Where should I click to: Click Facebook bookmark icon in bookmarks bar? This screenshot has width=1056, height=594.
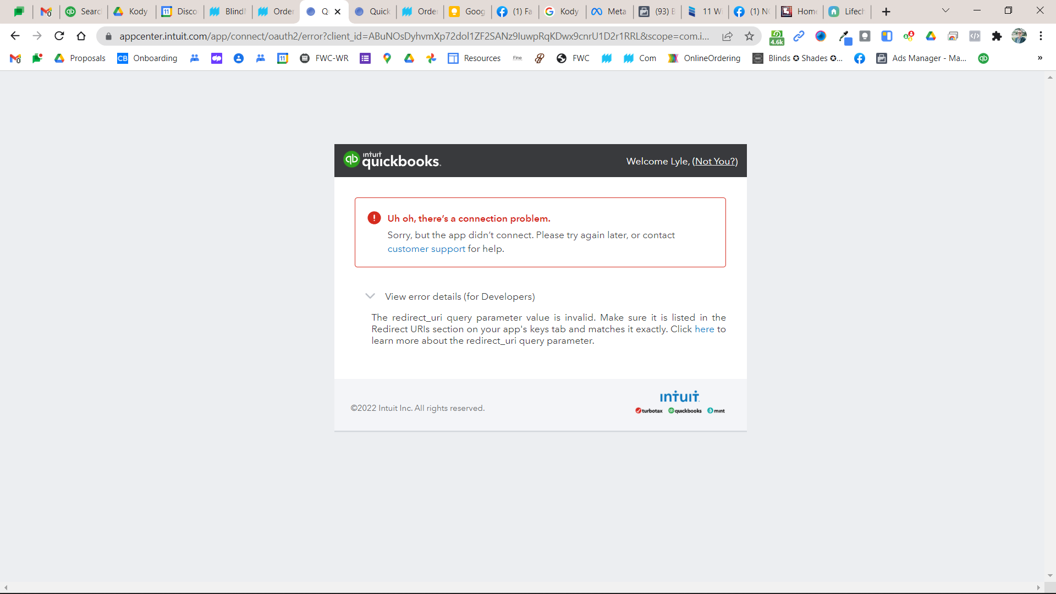click(x=859, y=58)
